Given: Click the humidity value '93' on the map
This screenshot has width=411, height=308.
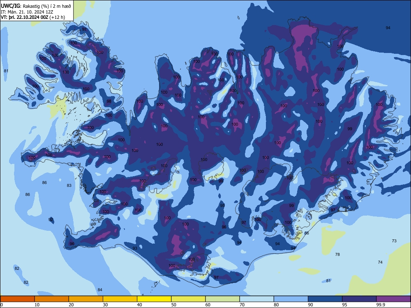Looking at the screenshot, I should 135,248.
